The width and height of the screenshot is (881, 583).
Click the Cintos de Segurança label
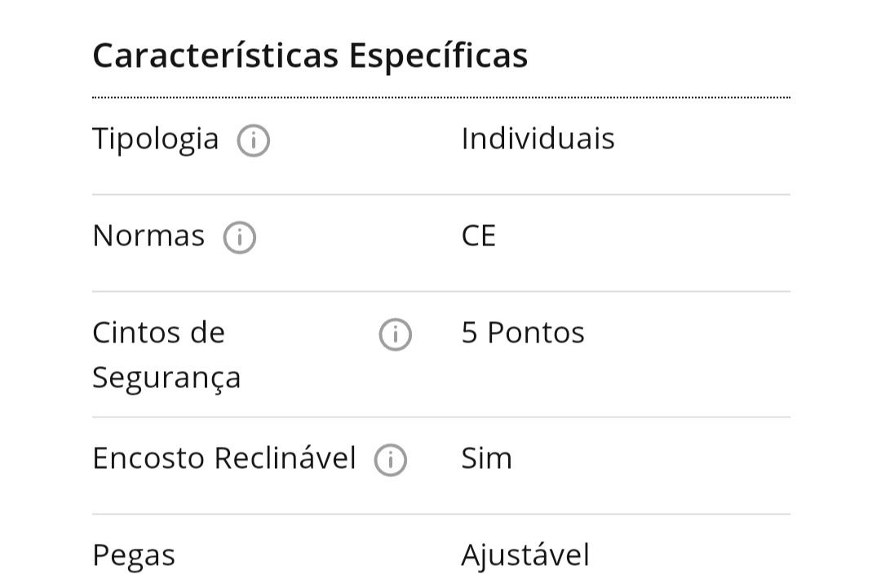pos(167,355)
